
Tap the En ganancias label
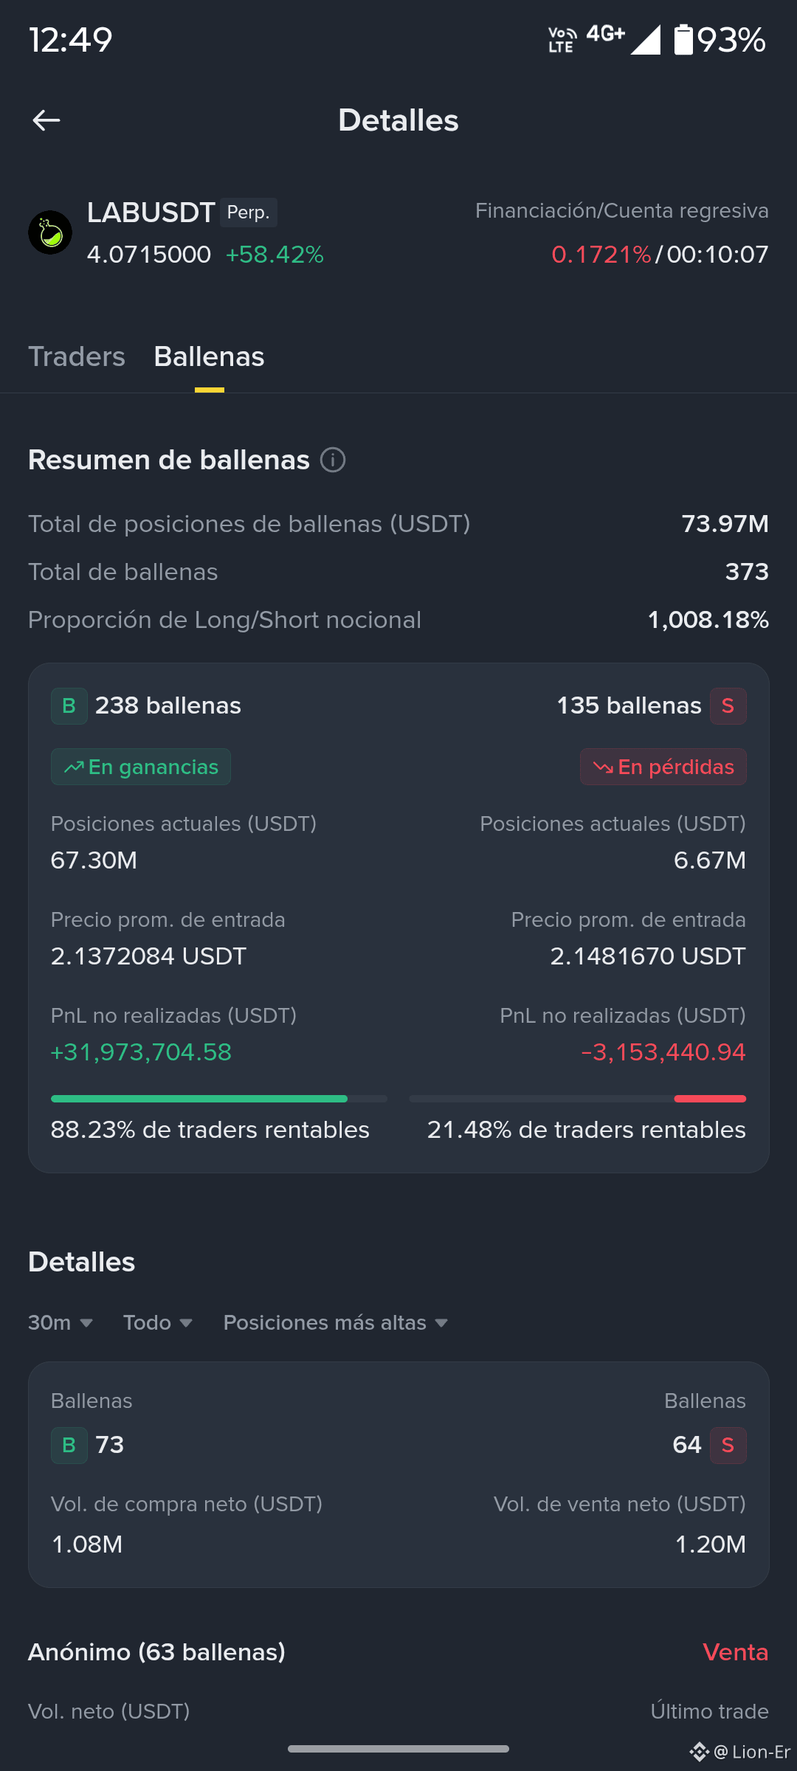141,767
